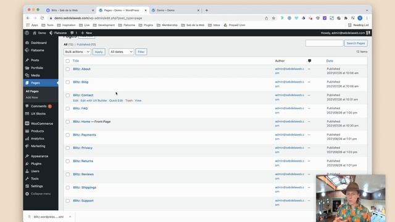Go back in the browser

[28, 18]
